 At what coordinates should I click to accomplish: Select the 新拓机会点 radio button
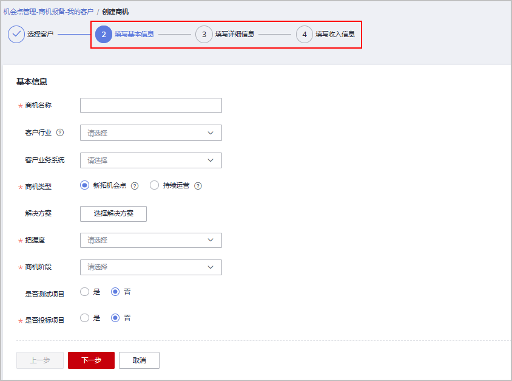coord(86,185)
